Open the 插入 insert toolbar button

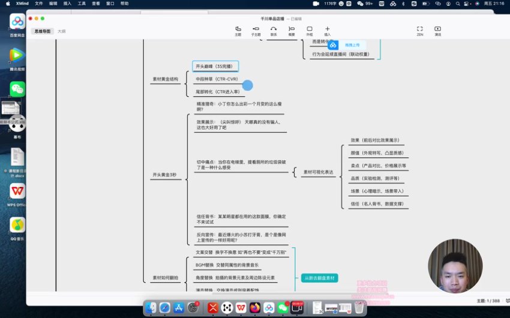pos(328,30)
